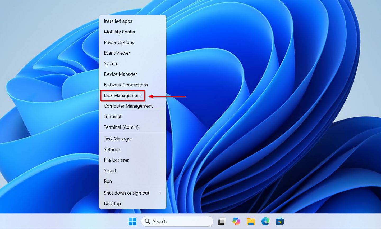Open Event Viewer
Viewport: 381px width, 229px height.
coord(117,53)
